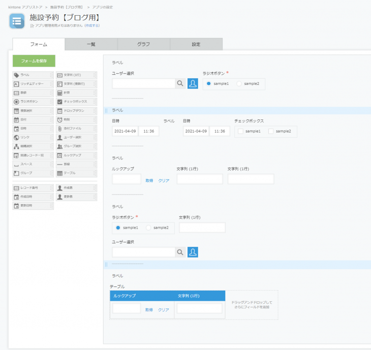Open the 一覧 tab

pos(91,44)
